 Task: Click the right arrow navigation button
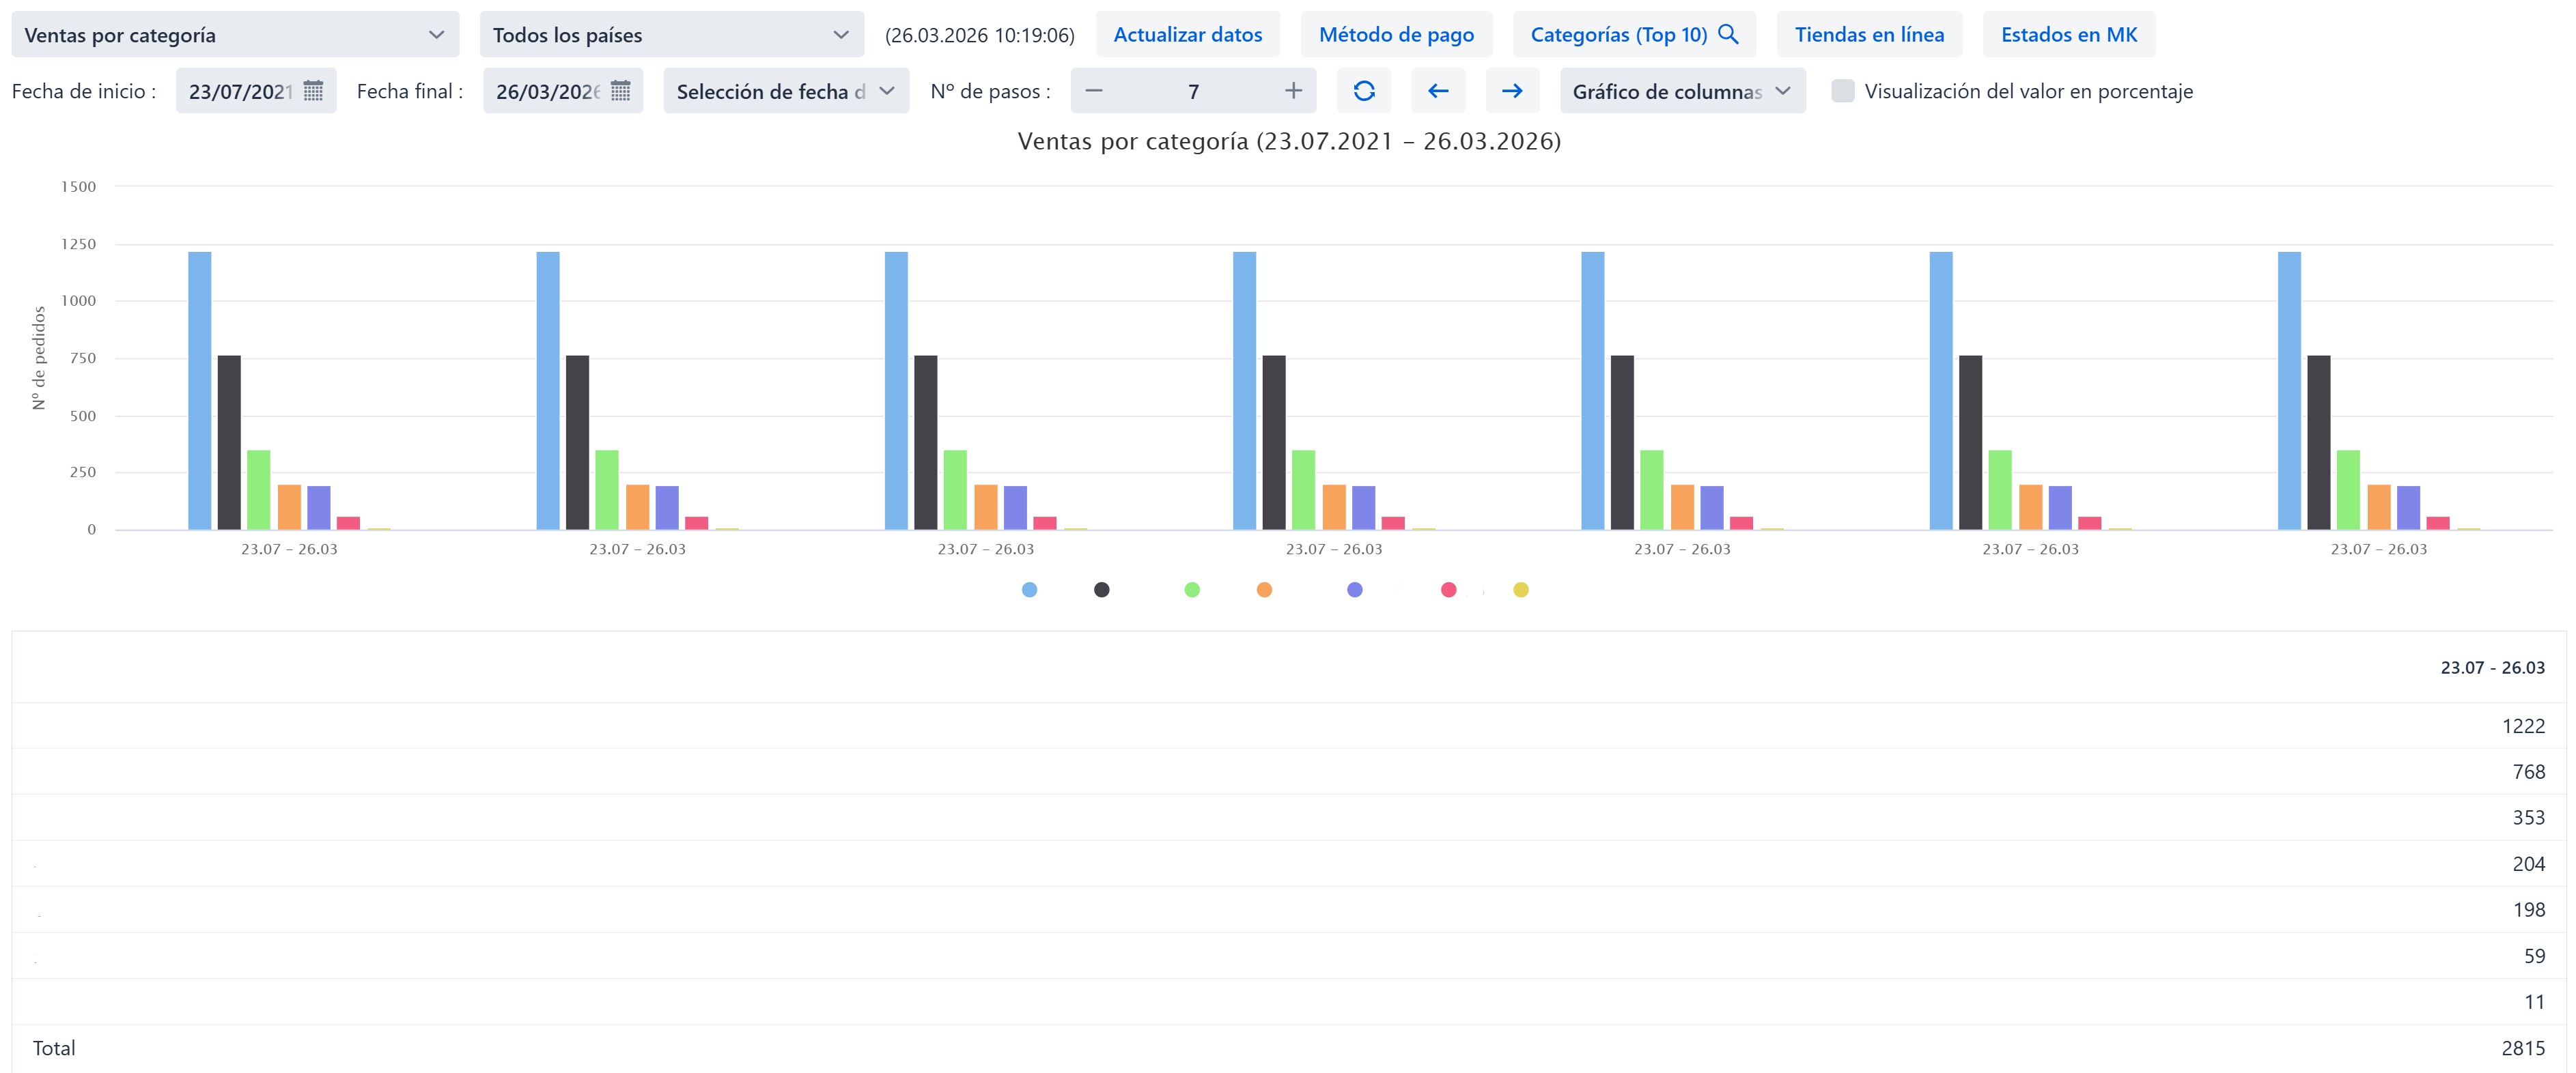1512,91
